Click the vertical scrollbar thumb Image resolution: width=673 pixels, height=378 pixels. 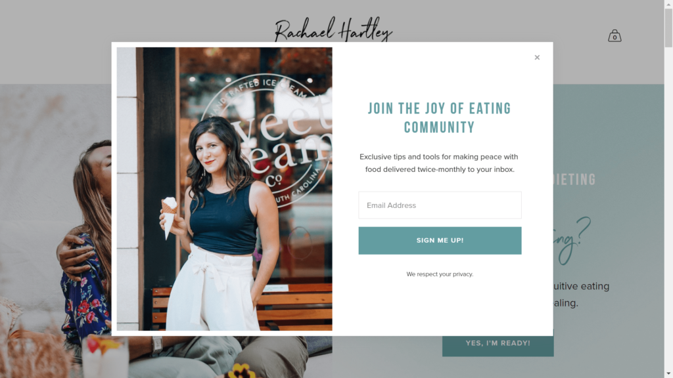pyautogui.click(x=668, y=28)
